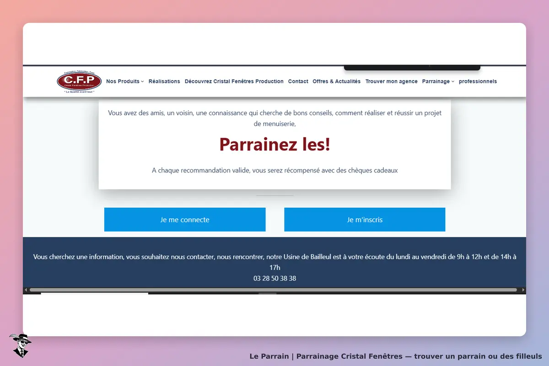Open Offres & Actualités
This screenshot has width=549, height=366.
(337, 81)
